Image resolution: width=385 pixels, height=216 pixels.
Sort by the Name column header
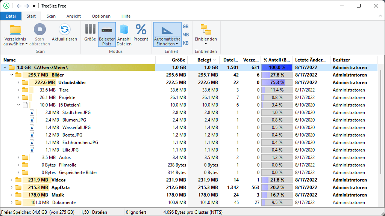click(78, 60)
